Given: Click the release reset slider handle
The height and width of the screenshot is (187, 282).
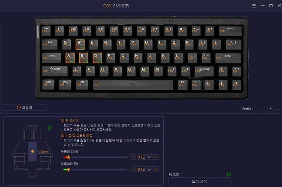Looking at the screenshot, I should 68,169.
